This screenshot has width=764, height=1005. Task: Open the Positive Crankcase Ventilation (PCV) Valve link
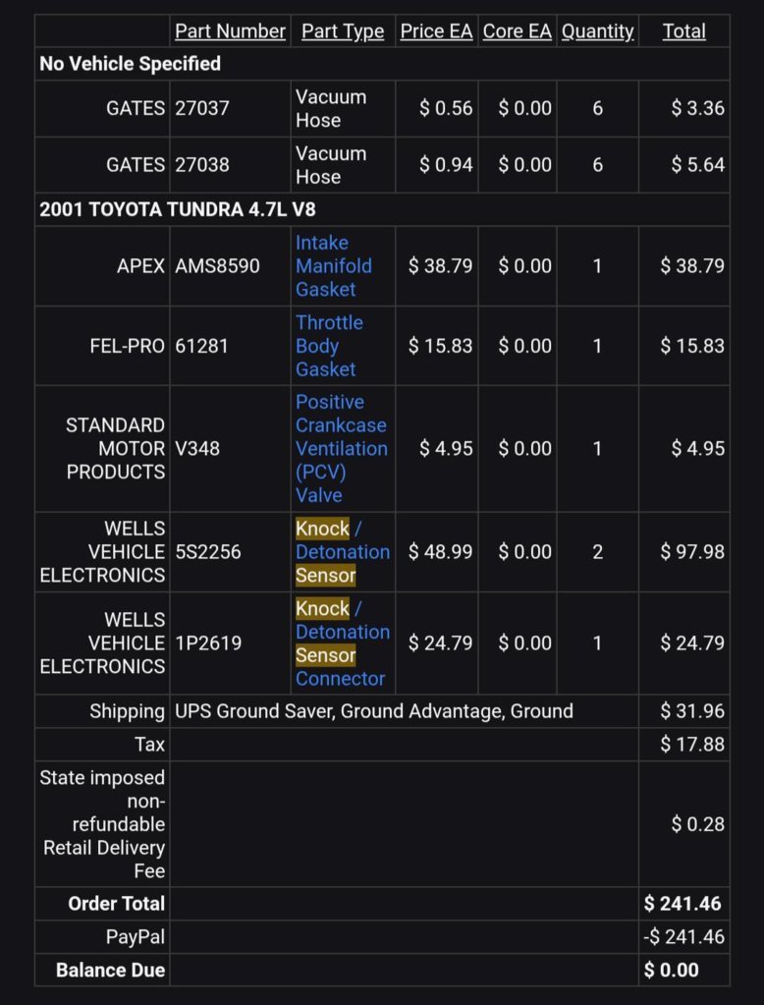pyautogui.click(x=341, y=448)
